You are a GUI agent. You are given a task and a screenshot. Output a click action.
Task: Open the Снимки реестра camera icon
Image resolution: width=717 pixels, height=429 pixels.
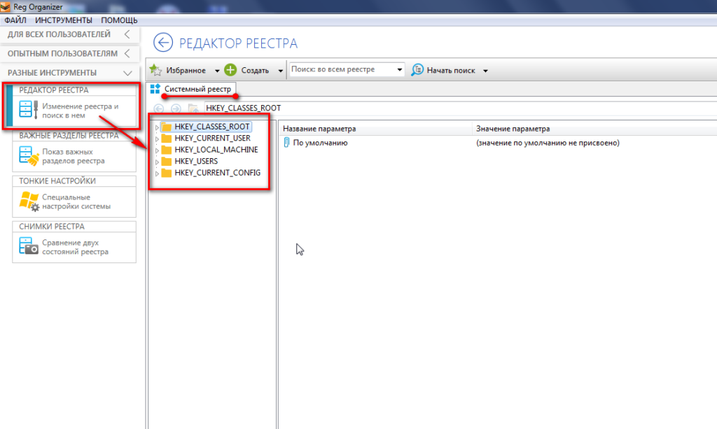point(27,247)
